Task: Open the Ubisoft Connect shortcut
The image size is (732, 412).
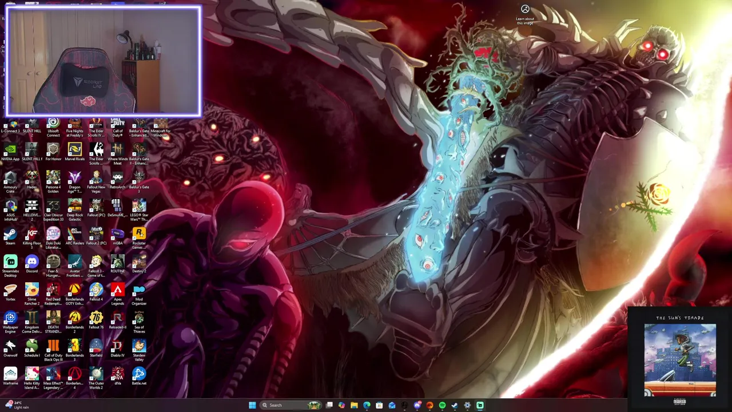Action: [x=53, y=127]
